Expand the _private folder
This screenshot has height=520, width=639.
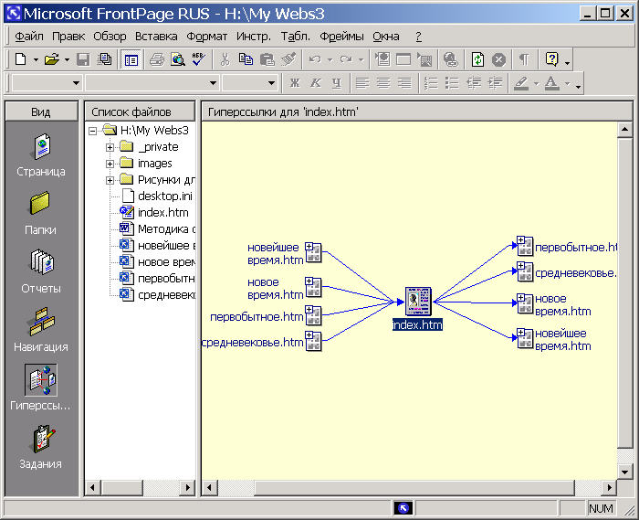pos(110,147)
